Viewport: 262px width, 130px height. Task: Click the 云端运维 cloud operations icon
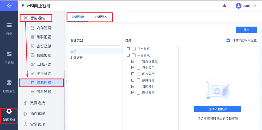point(33,64)
